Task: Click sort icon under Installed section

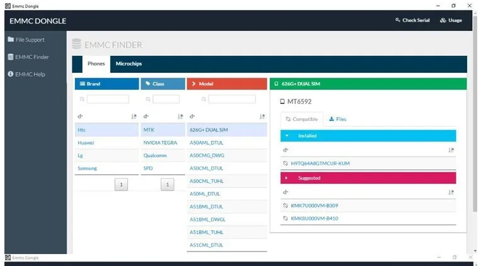Action: (x=451, y=150)
